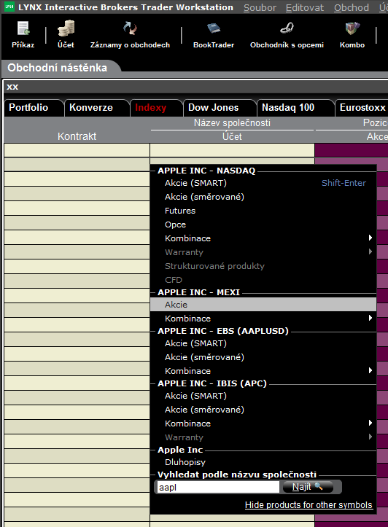388x527 pixels.
Task: Click the Najít search button
Action: point(308,487)
